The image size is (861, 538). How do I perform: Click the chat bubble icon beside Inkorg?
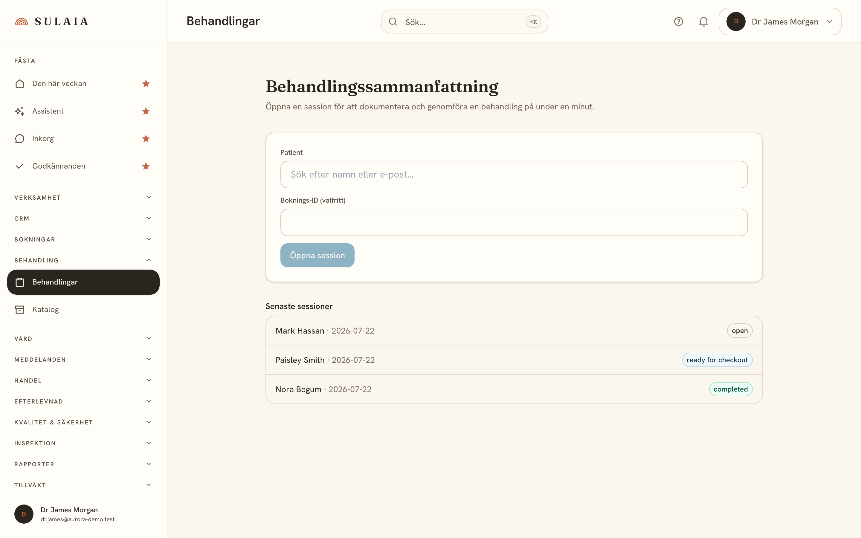point(20,138)
